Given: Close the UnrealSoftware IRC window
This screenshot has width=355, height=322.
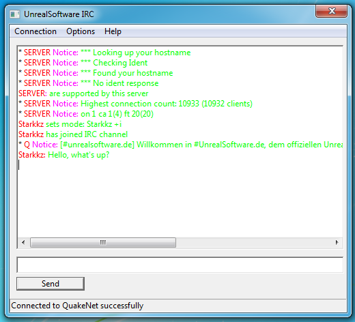Looking at the screenshot, I should [x=331, y=11].
